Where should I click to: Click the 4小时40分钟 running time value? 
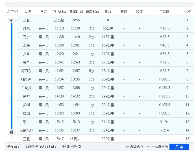(72, 146)
